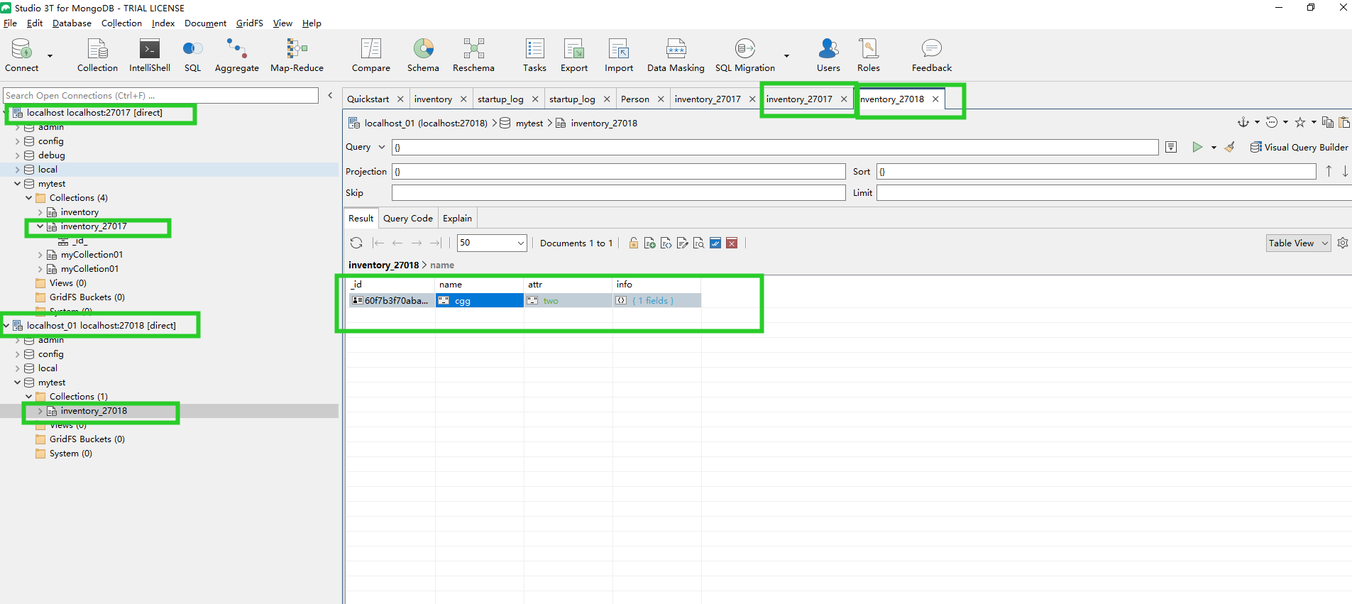1352x604 pixels.
Task: Select the GridFS Buckets (0) under localhost_01
Action: (x=87, y=439)
